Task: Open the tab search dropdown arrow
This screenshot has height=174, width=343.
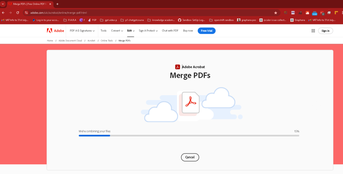Action: pos(3,4)
